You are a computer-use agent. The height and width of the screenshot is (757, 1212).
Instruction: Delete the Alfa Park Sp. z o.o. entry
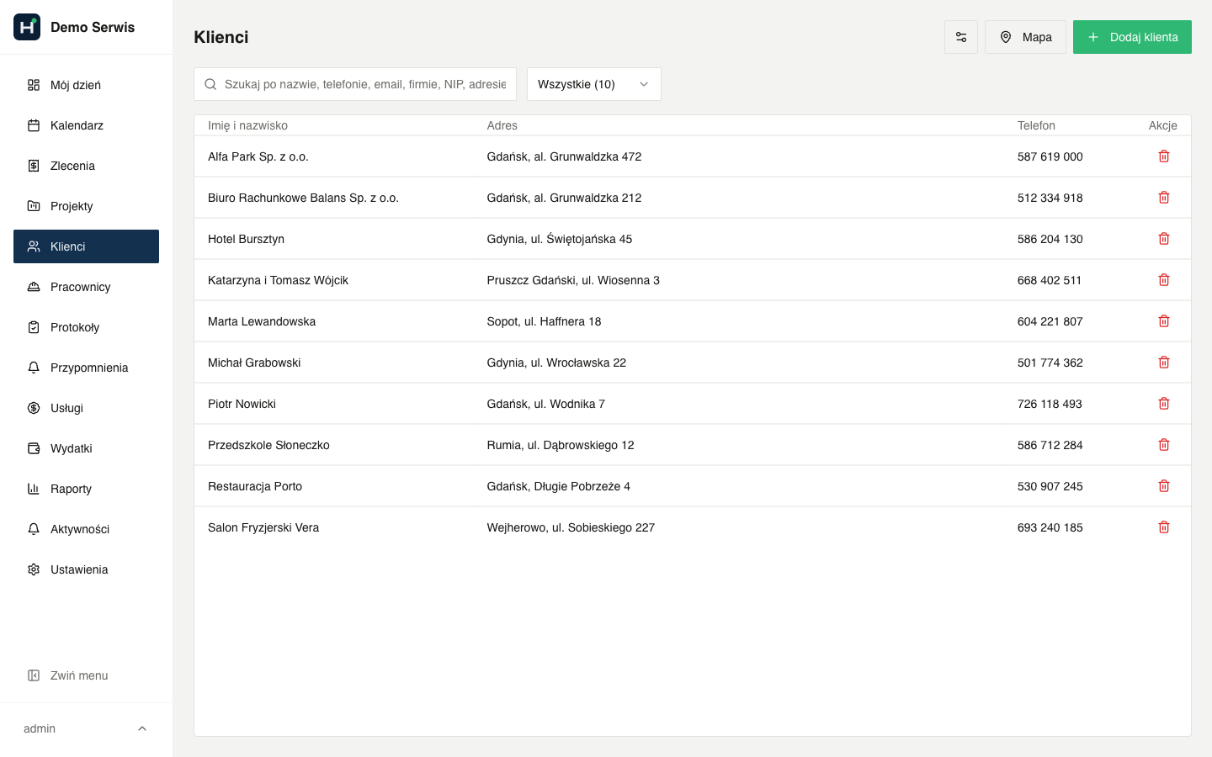[x=1164, y=156]
